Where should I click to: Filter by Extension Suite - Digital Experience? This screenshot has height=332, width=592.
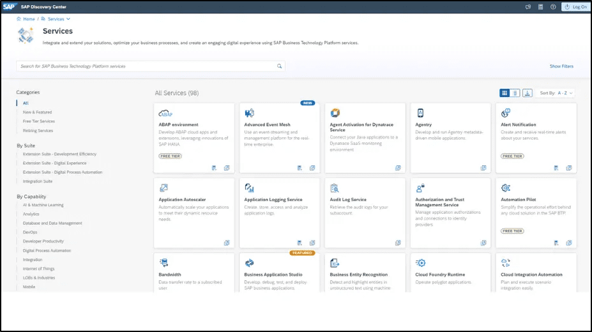[55, 163]
